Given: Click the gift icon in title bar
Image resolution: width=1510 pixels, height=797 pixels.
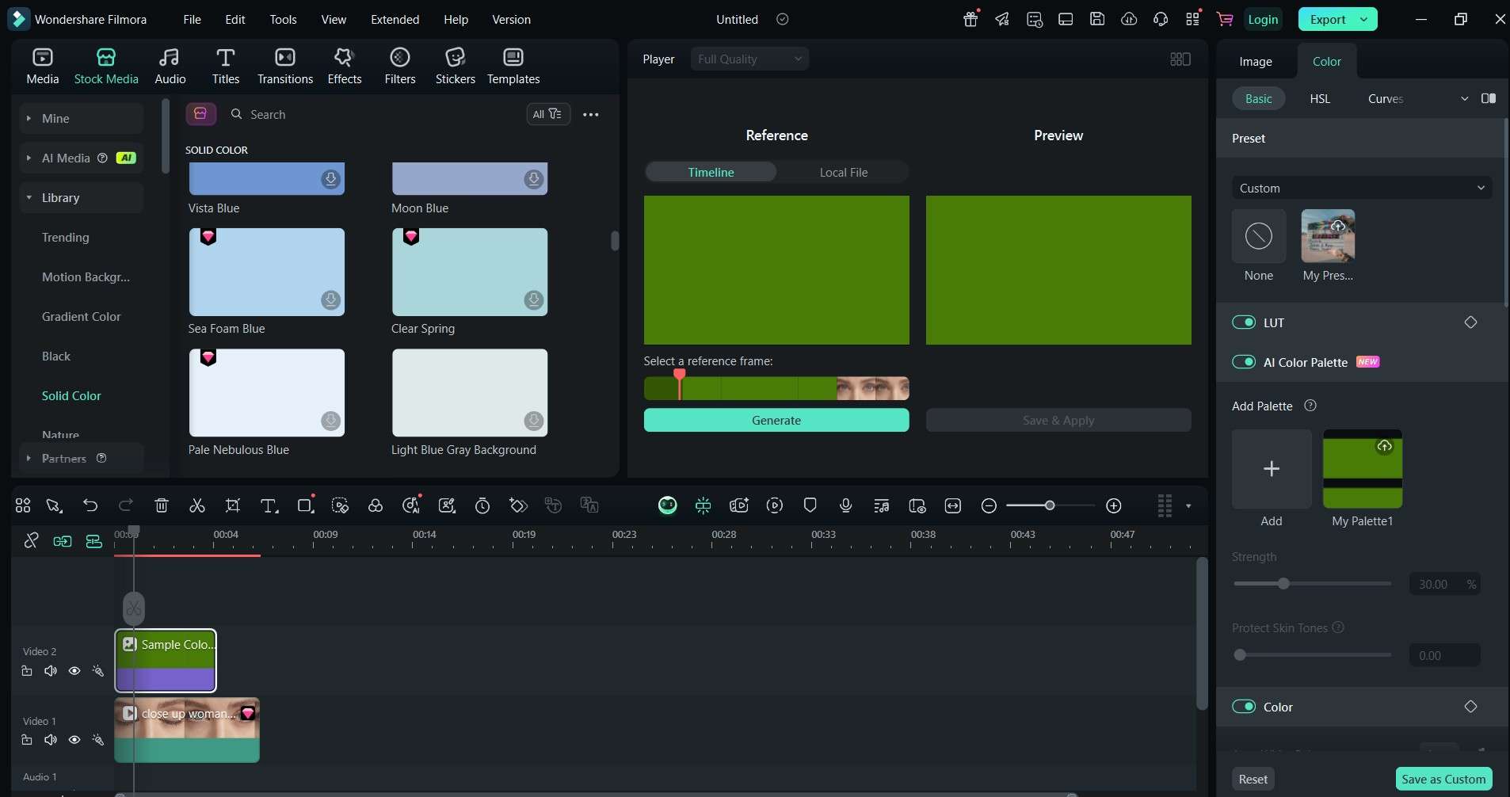Looking at the screenshot, I should [x=970, y=19].
